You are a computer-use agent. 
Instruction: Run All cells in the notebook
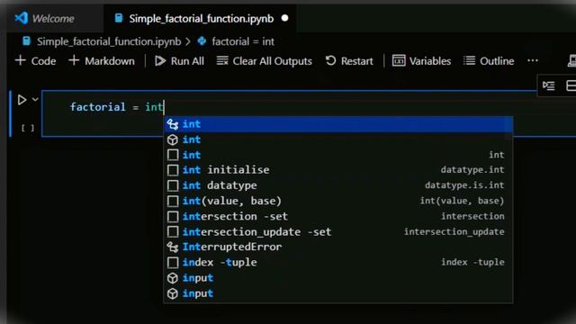[x=179, y=60]
